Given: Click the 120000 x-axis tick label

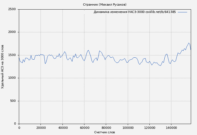Looking at the screenshot, I should pyautogui.click(x=149, y=128).
